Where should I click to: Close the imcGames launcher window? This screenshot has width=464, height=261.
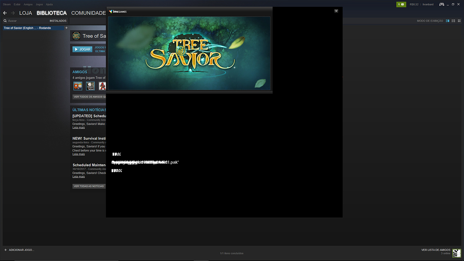coord(336,11)
